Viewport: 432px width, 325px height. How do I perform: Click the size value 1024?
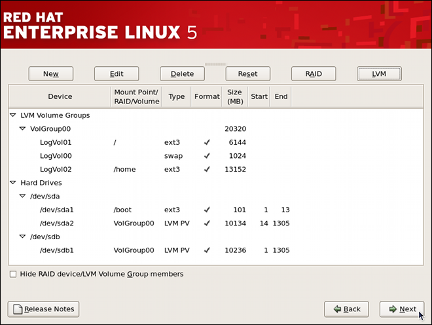click(x=238, y=156)
